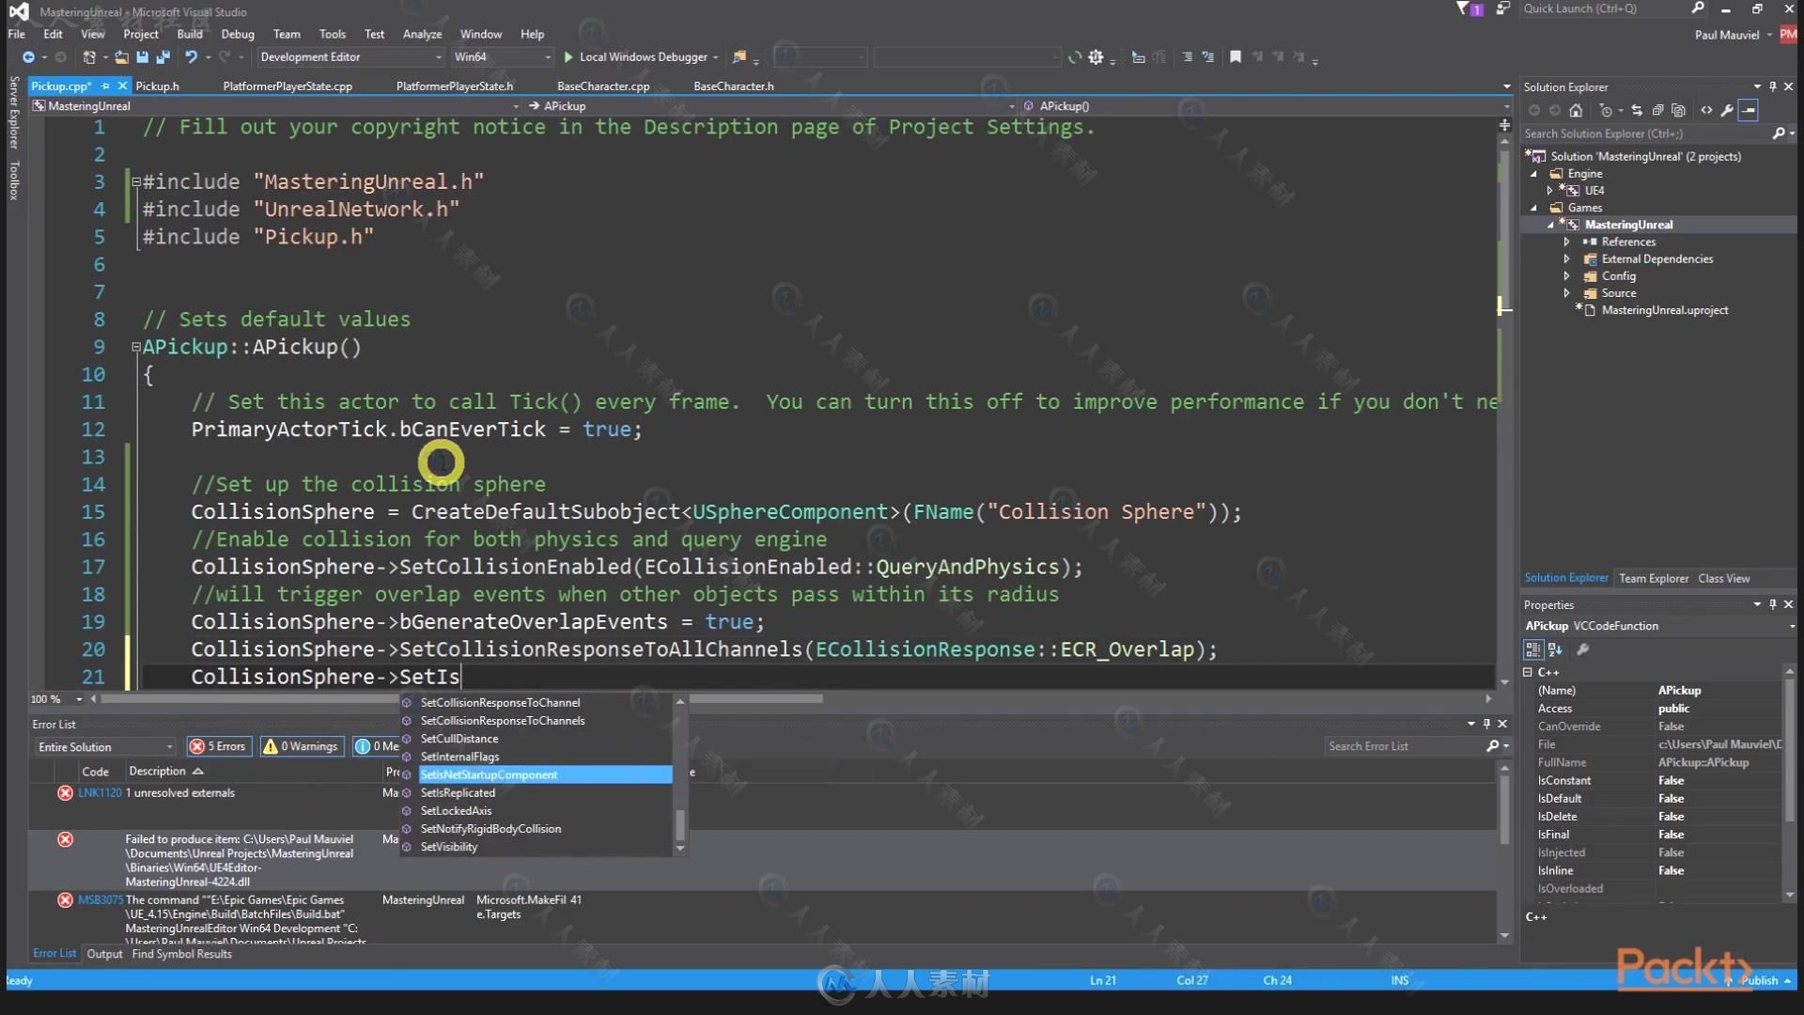Sort errors by Description column header
1804x1015 pixels.
165,771
